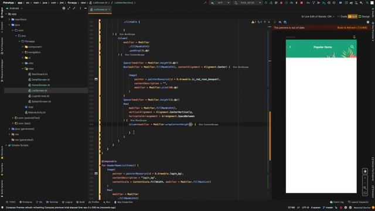Click FloraApp in the breadcrumb bar

pyautogui.click(x=8, y=3)
